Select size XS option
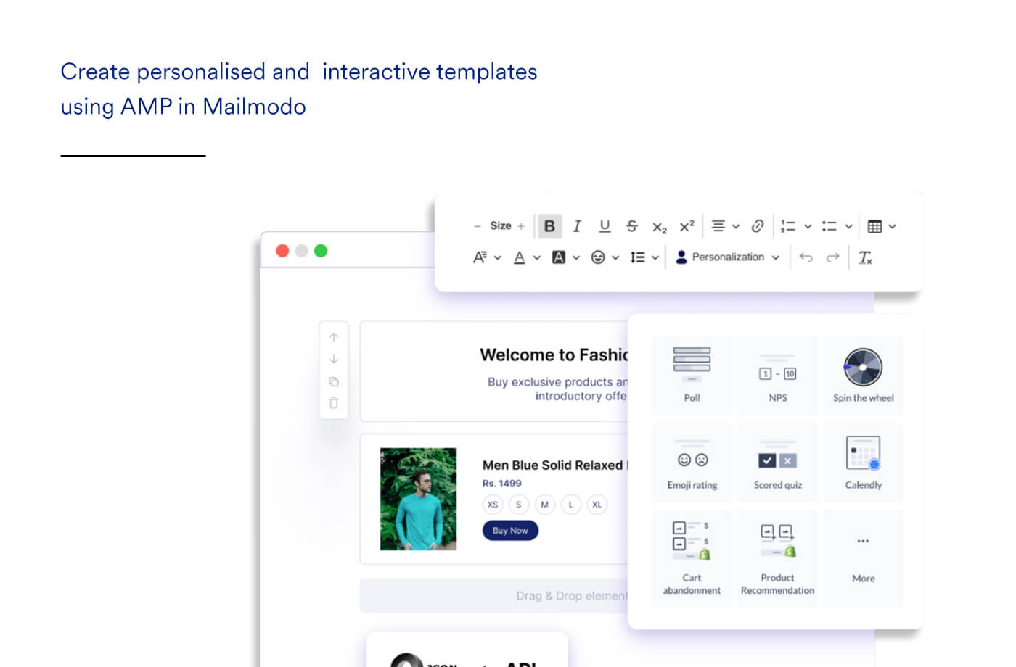The image size is (1016, 667). click(x=493, y=505)
